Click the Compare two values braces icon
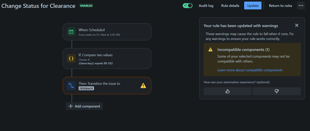 tap(71, 58)
